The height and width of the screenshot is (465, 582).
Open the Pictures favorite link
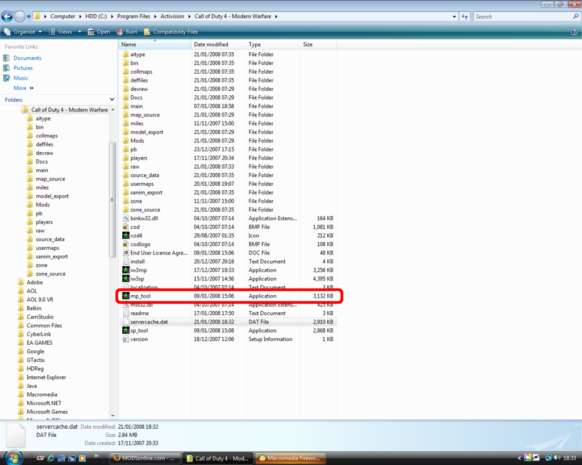coord(23,68)
